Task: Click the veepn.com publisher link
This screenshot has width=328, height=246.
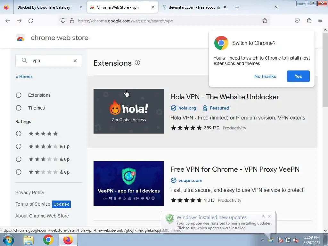Action: click(190, 181)
